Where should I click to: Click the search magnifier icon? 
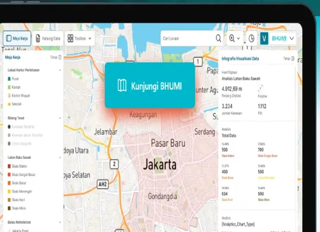click(218, 38)
